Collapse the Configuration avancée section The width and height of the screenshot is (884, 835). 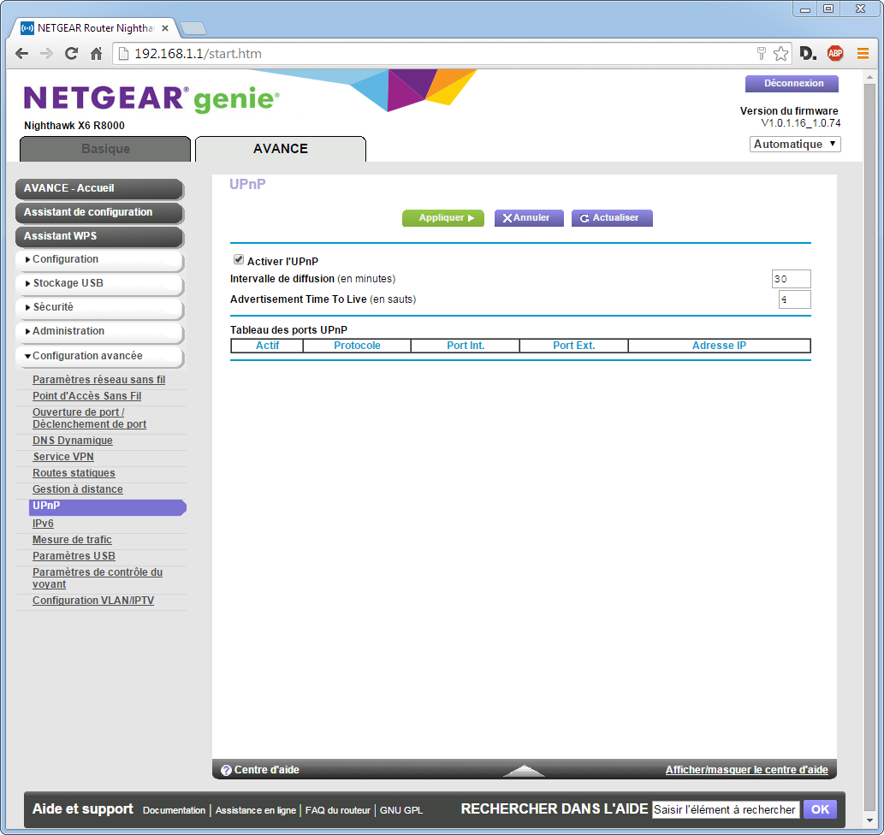[x=99, y=356]
